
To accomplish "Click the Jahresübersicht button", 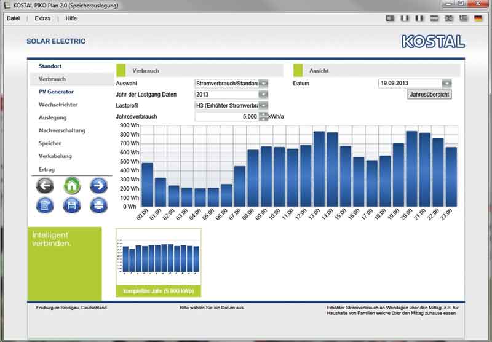I will 429,95.
